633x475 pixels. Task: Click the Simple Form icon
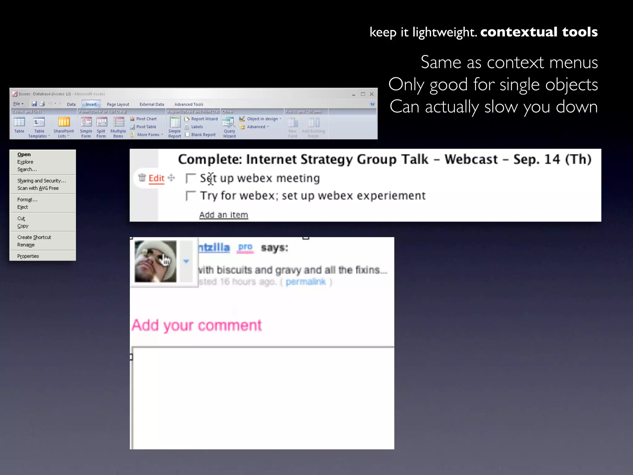click(86, 127)
